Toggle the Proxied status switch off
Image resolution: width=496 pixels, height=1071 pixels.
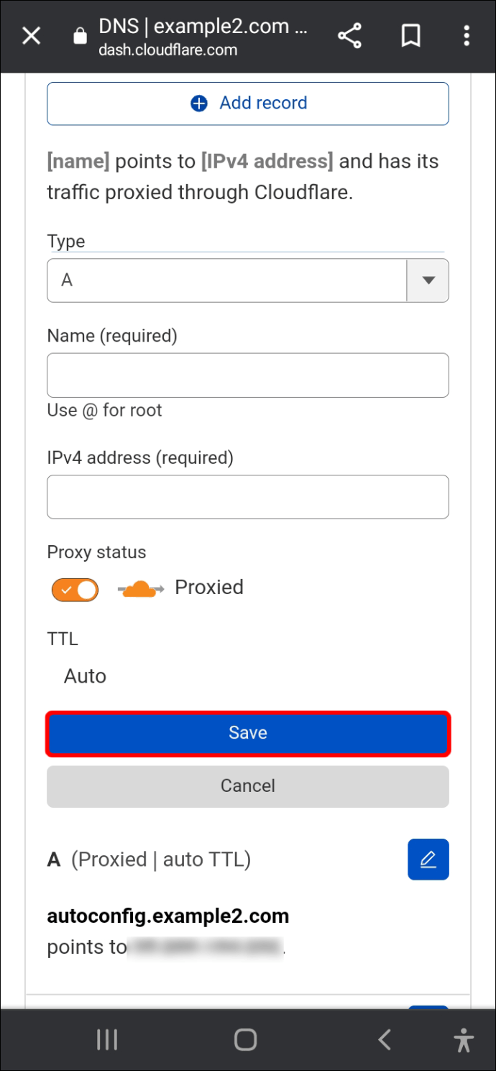(x=75, y=591)
